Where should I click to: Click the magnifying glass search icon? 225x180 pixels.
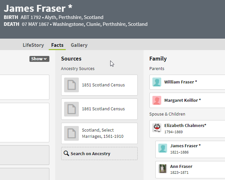[66, 153]
